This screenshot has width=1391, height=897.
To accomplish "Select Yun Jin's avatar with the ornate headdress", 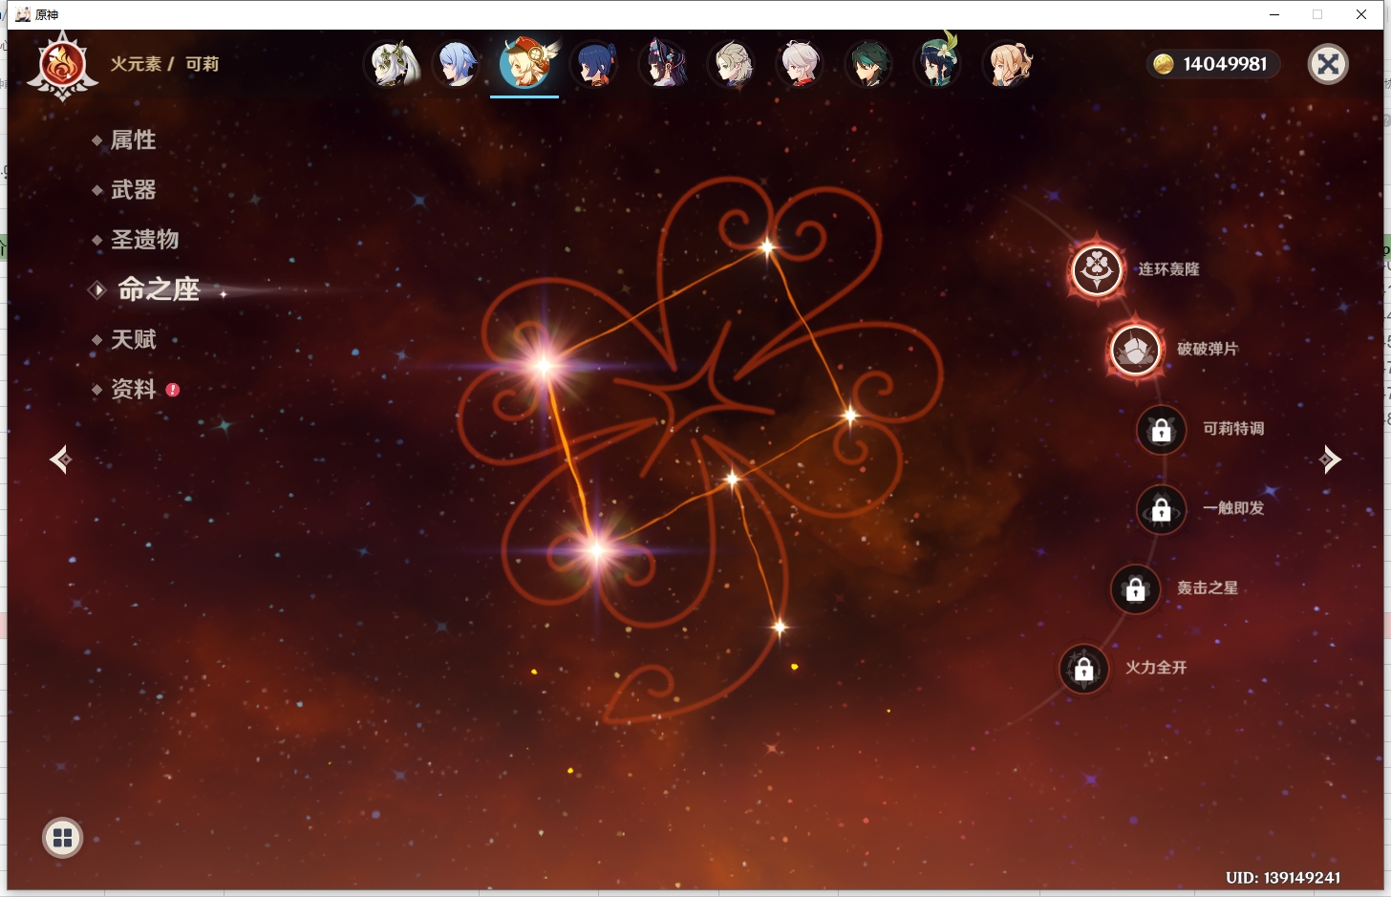I will click(663, 64).
